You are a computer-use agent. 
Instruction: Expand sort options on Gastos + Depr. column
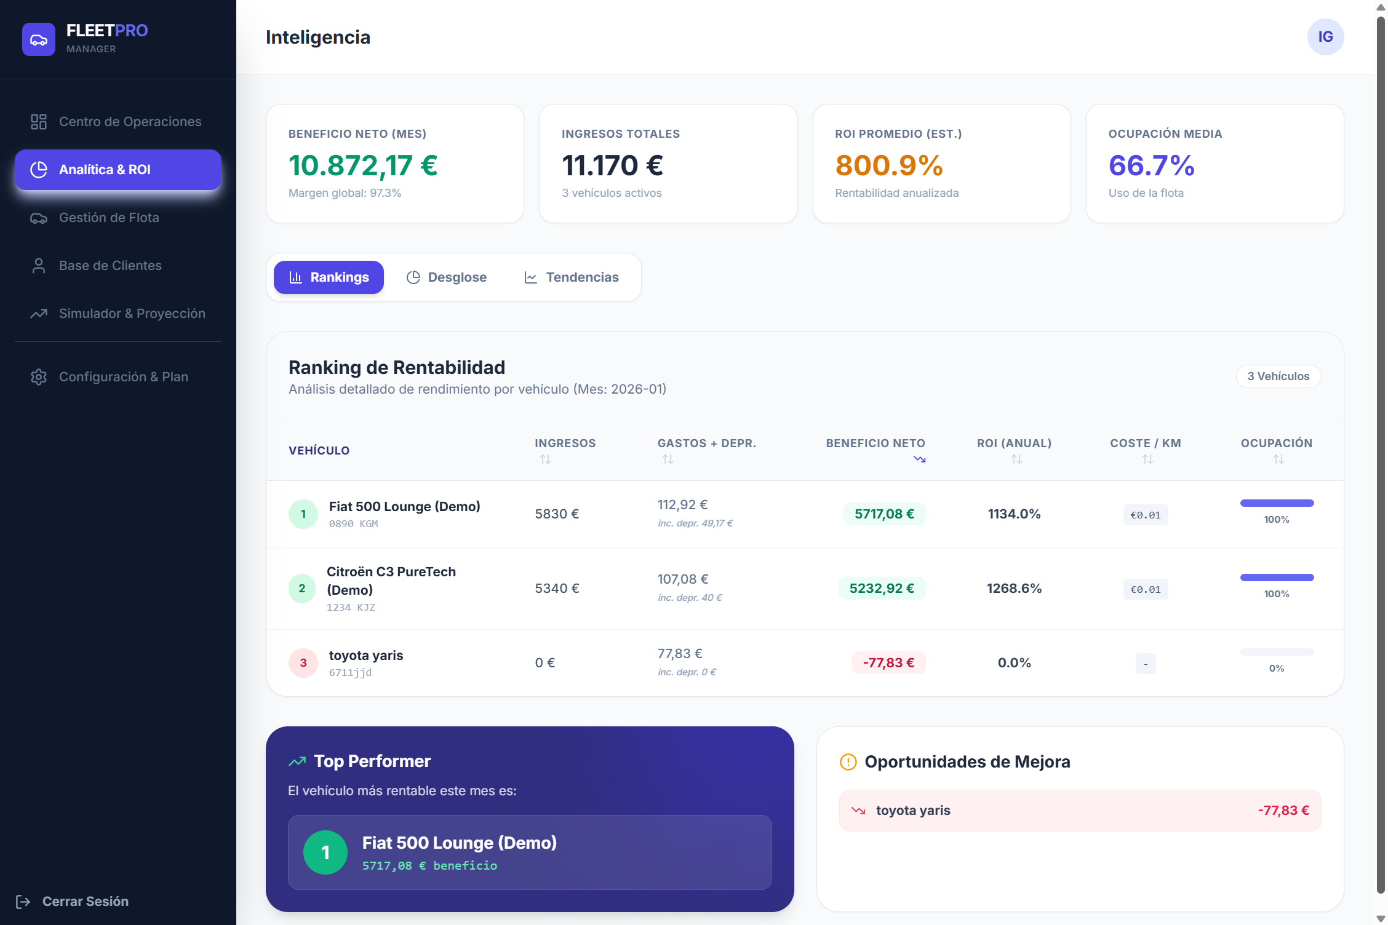point(668,459)
